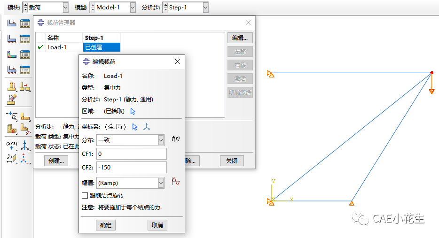The image size is (439, 238).
Task: Click the stepper beside the 模块 field
Action: pos(25,8)
